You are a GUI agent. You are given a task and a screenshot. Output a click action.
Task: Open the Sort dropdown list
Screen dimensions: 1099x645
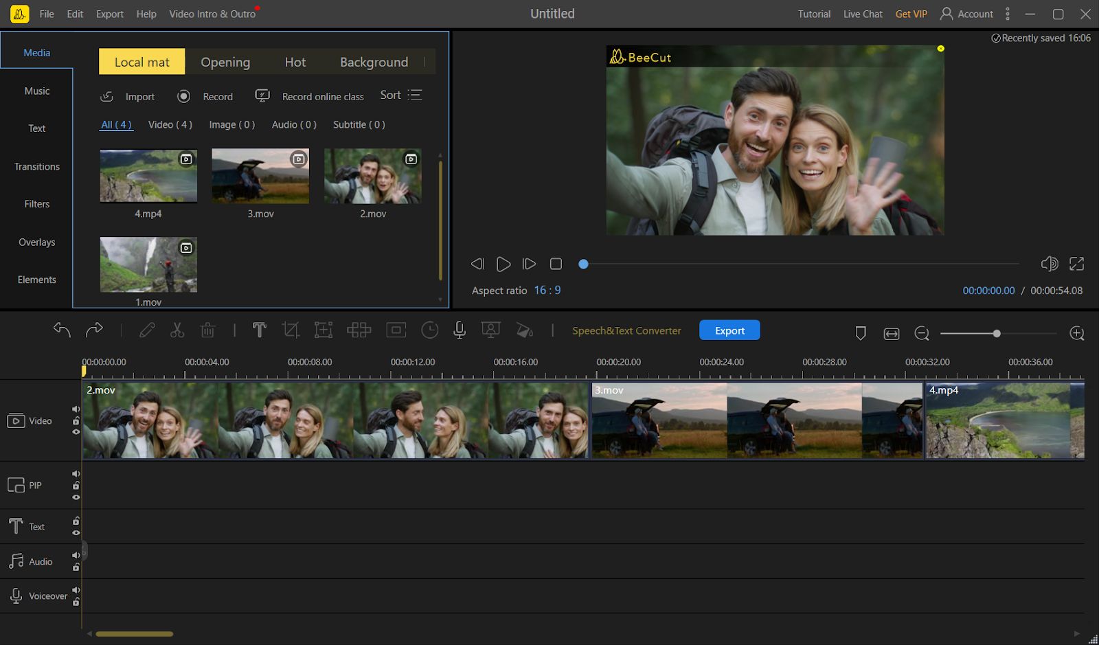pyautogui.click(x=401, y=95)
